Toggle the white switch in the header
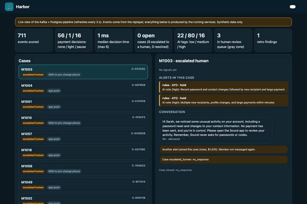The height and width of the screenshot is (204, 307). (x=293, y=7)
